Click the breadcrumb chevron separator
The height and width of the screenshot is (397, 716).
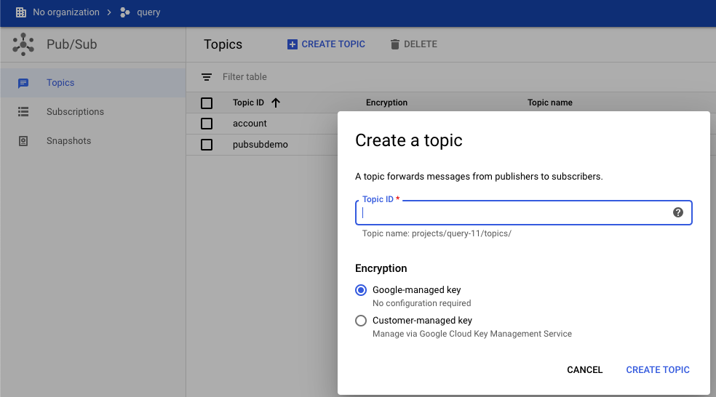click(x=109, y=12)
